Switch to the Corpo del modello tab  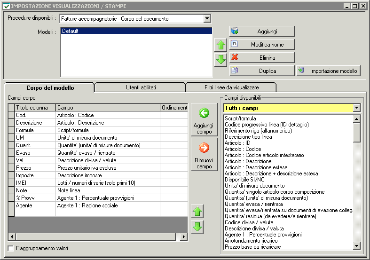pyautogui.click(x=50, y=88)
